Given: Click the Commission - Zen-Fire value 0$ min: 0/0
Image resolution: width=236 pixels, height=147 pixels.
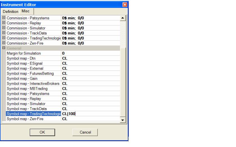Looking at the screenshot, I should (x=73, y=43).
